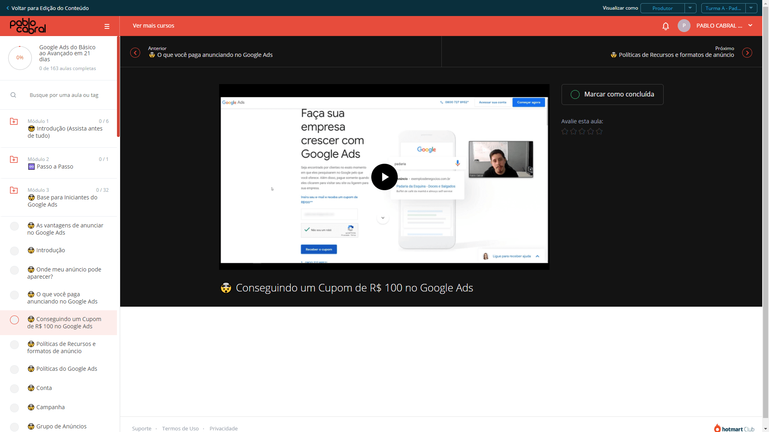Expand the Produtor view dropdown

click(x=690, y=8)
